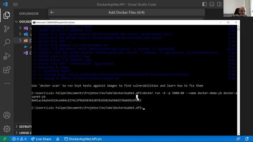
Task: Open the Source Control view
Action: [x=7, y=29]
